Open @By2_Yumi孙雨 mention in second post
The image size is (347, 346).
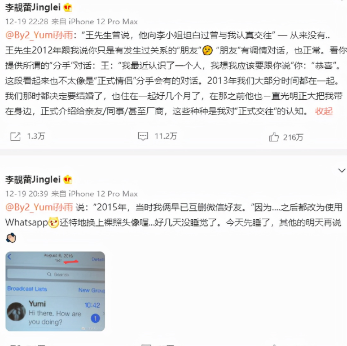(x=39, y=207)
